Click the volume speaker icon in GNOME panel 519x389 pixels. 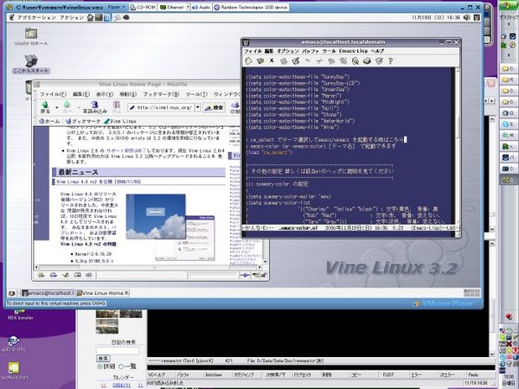(467, 17)
